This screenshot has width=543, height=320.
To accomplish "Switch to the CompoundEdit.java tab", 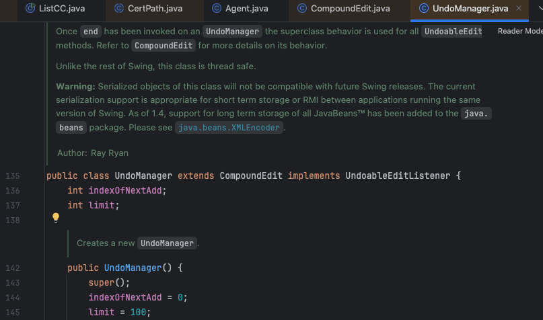I will click(x=350, y=8).
